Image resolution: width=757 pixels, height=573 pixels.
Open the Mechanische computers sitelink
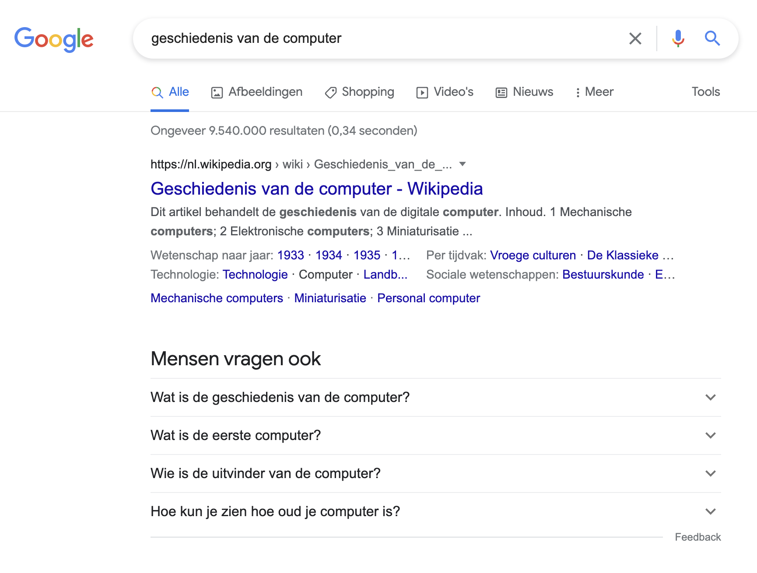(217, 298)
